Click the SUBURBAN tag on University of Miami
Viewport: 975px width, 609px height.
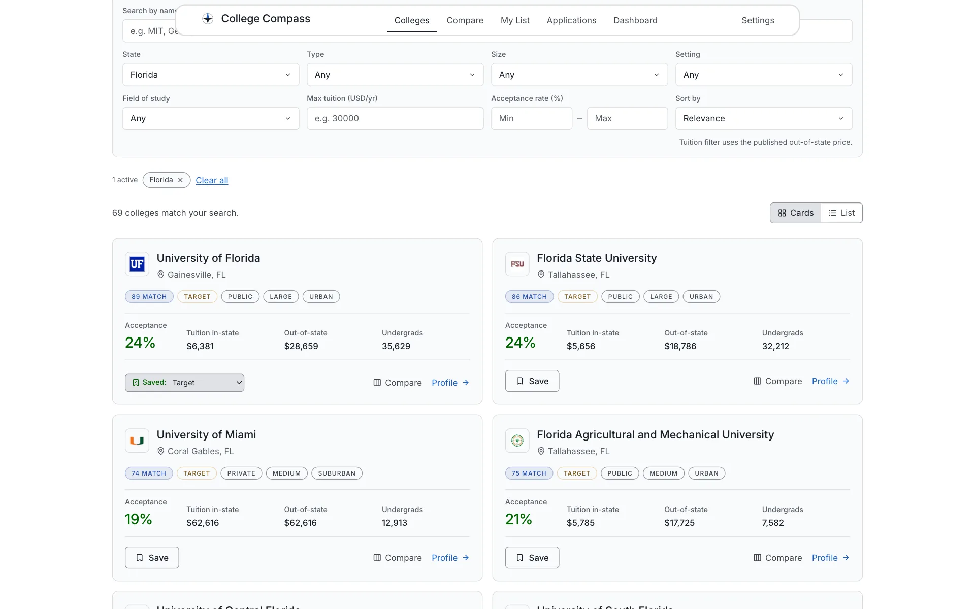(337, 473)
